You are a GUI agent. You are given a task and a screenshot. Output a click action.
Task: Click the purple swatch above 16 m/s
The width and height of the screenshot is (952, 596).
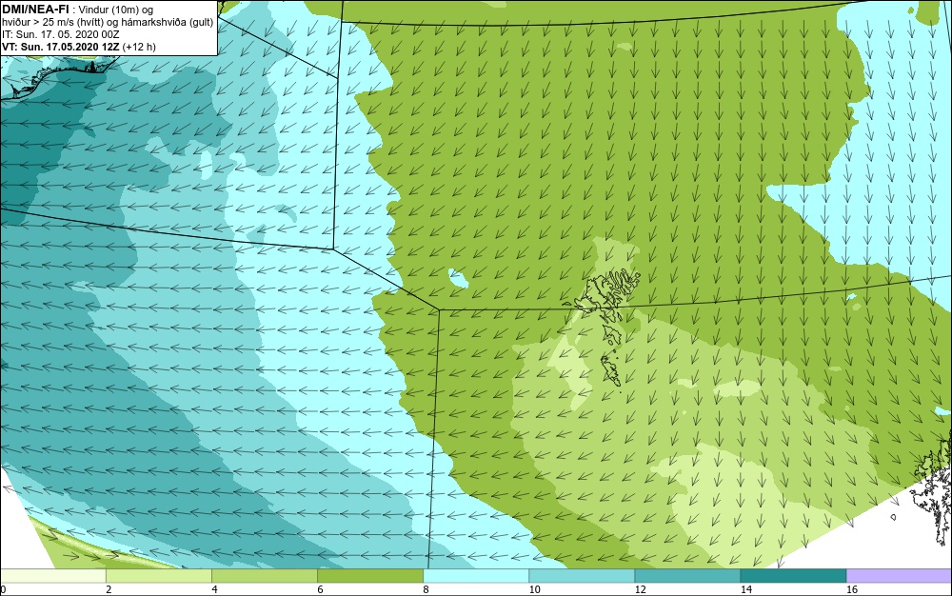point(900,576)
